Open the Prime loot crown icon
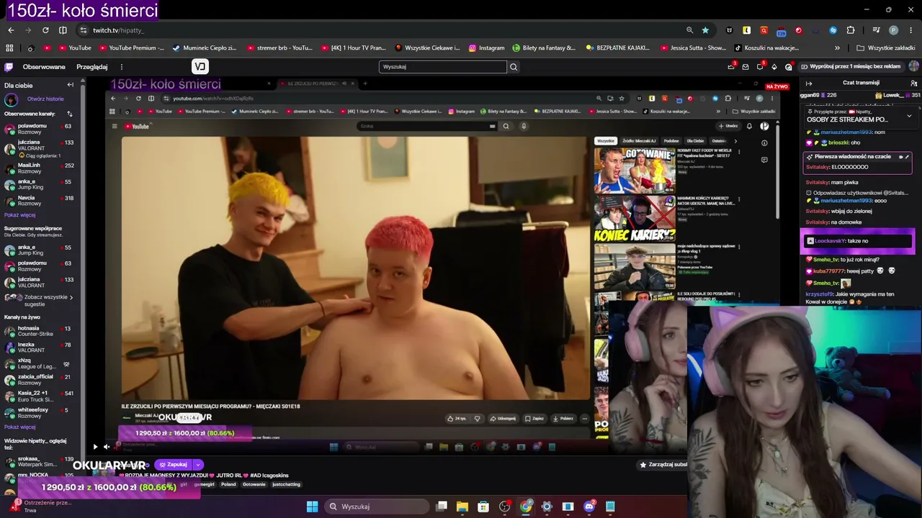 [730, 67]
